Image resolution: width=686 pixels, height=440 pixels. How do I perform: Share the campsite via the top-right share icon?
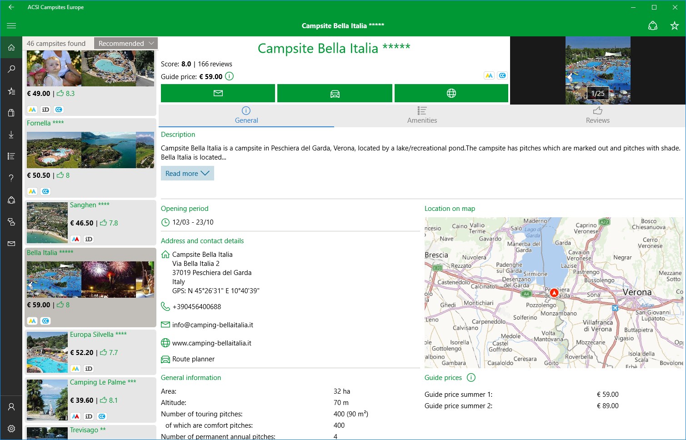pyautogui.click(x=653, y=26)
